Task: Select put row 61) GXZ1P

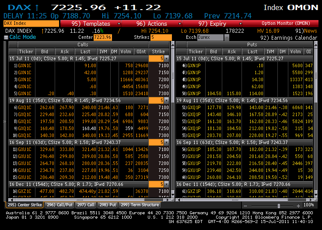Action: [245, 191]
